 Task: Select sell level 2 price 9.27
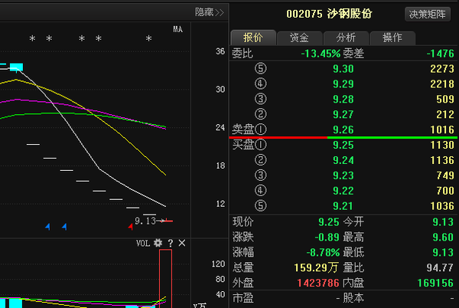[343, 115]
